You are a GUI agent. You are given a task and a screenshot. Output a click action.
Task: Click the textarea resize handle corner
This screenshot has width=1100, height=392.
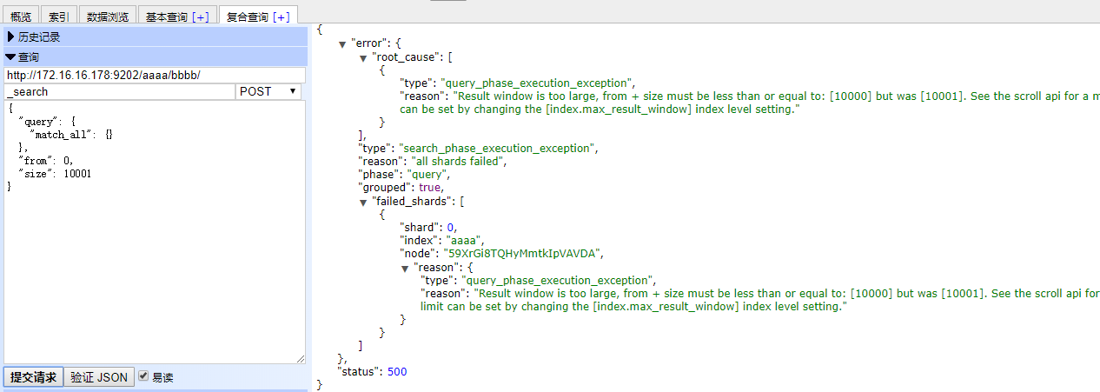(x=301, y=358)
